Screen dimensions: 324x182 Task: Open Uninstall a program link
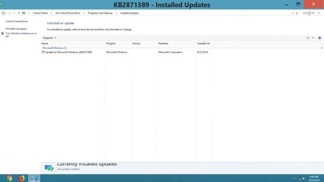point(16,29)
